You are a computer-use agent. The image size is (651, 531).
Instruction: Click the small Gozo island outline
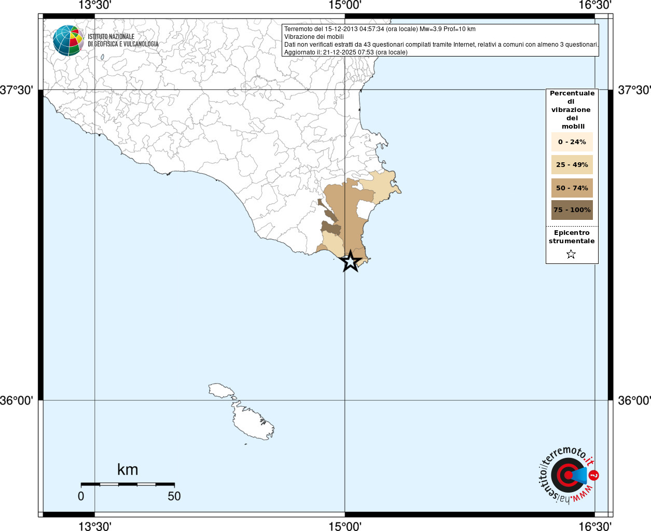coord(221,389)
